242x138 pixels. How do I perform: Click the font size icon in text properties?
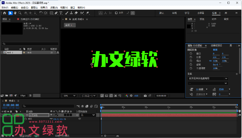pos(192,89)
